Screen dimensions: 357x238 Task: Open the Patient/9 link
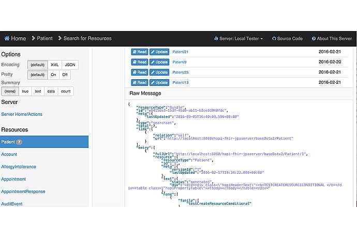click(x=180, y=62)
